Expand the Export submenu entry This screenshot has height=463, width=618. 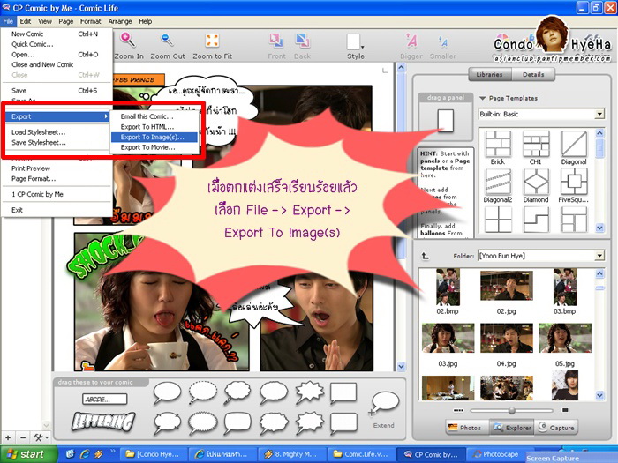(x=57, y=116)
